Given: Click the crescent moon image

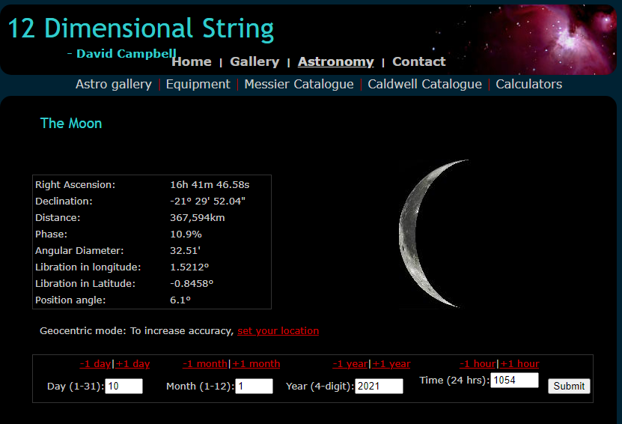Looking at the screenshot, I should 434,234.
